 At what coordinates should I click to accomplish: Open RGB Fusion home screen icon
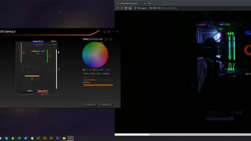click(x=105, y=32)
